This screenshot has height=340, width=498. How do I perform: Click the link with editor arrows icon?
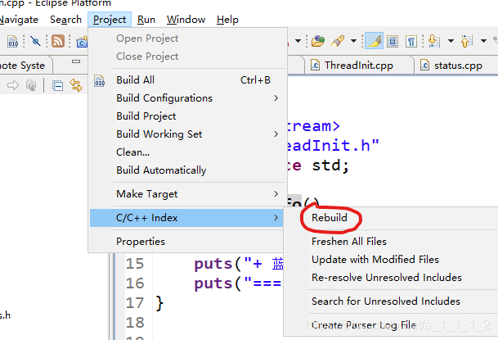click(x=76, y=85)
